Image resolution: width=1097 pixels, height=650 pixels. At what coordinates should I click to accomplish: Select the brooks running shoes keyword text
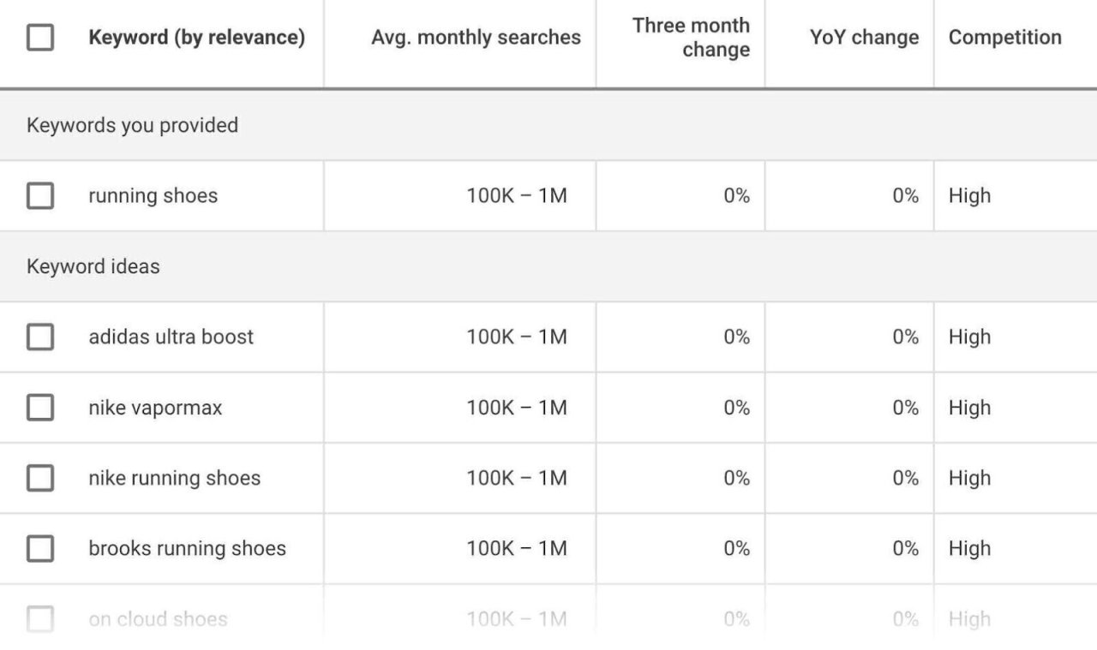click(x=187, y=549)
